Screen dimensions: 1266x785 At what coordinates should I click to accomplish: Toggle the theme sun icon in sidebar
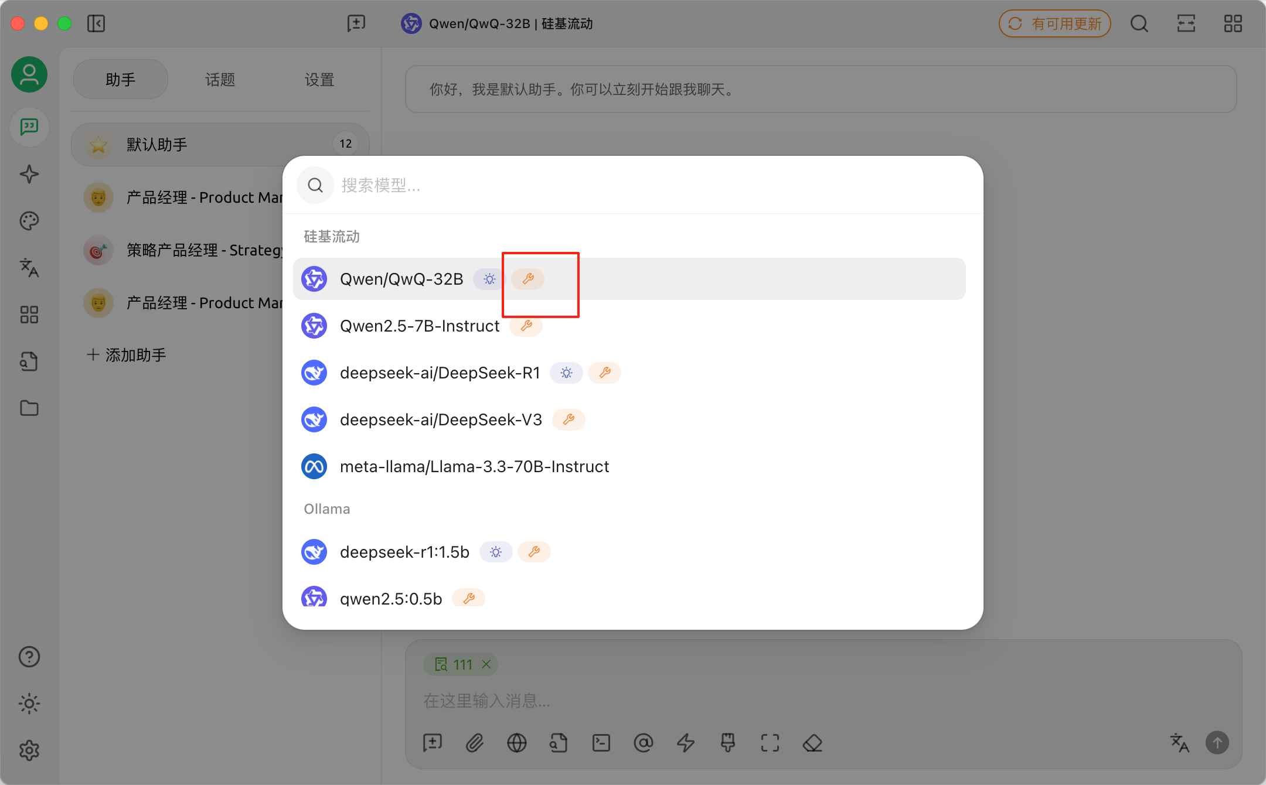(x=29, y=704)
